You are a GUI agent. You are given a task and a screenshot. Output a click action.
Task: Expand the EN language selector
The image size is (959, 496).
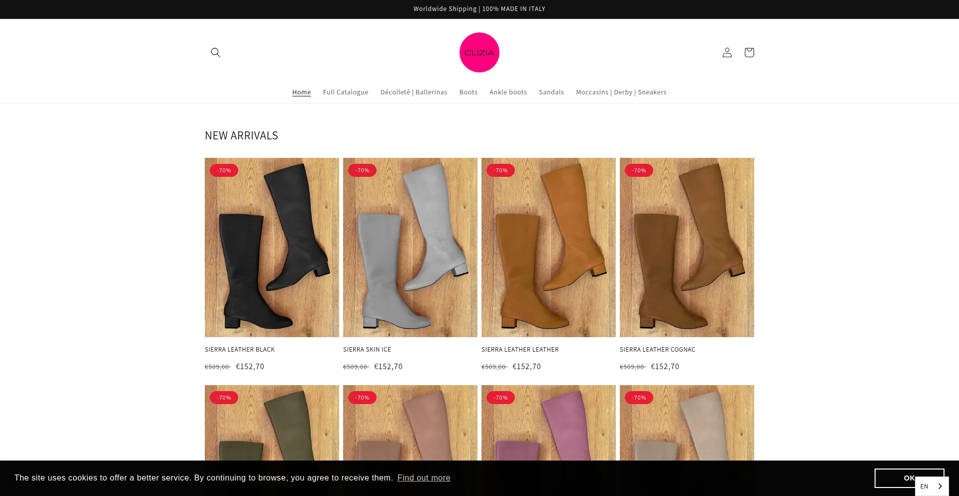tap(932, 486)
